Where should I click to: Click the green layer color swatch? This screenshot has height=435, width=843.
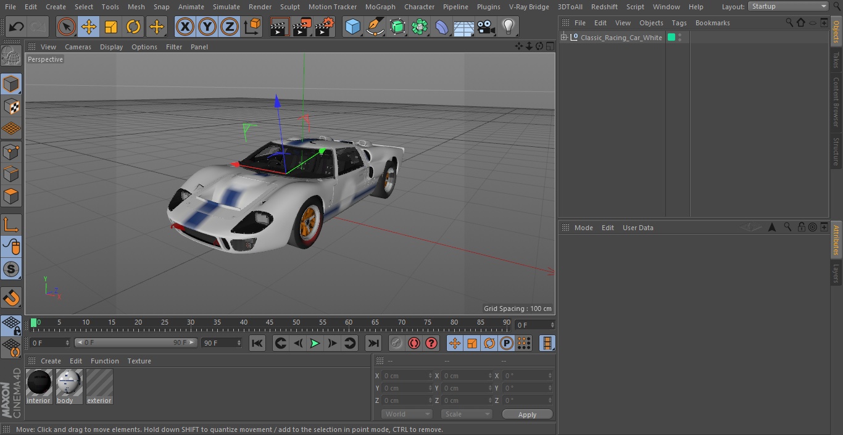671,38
